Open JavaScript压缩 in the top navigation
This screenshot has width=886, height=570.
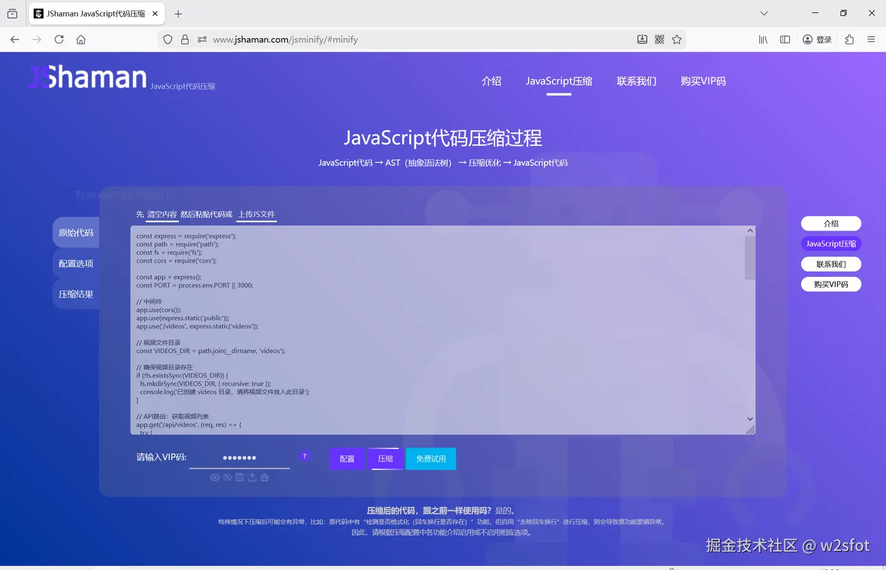click(x=559, y=81)
